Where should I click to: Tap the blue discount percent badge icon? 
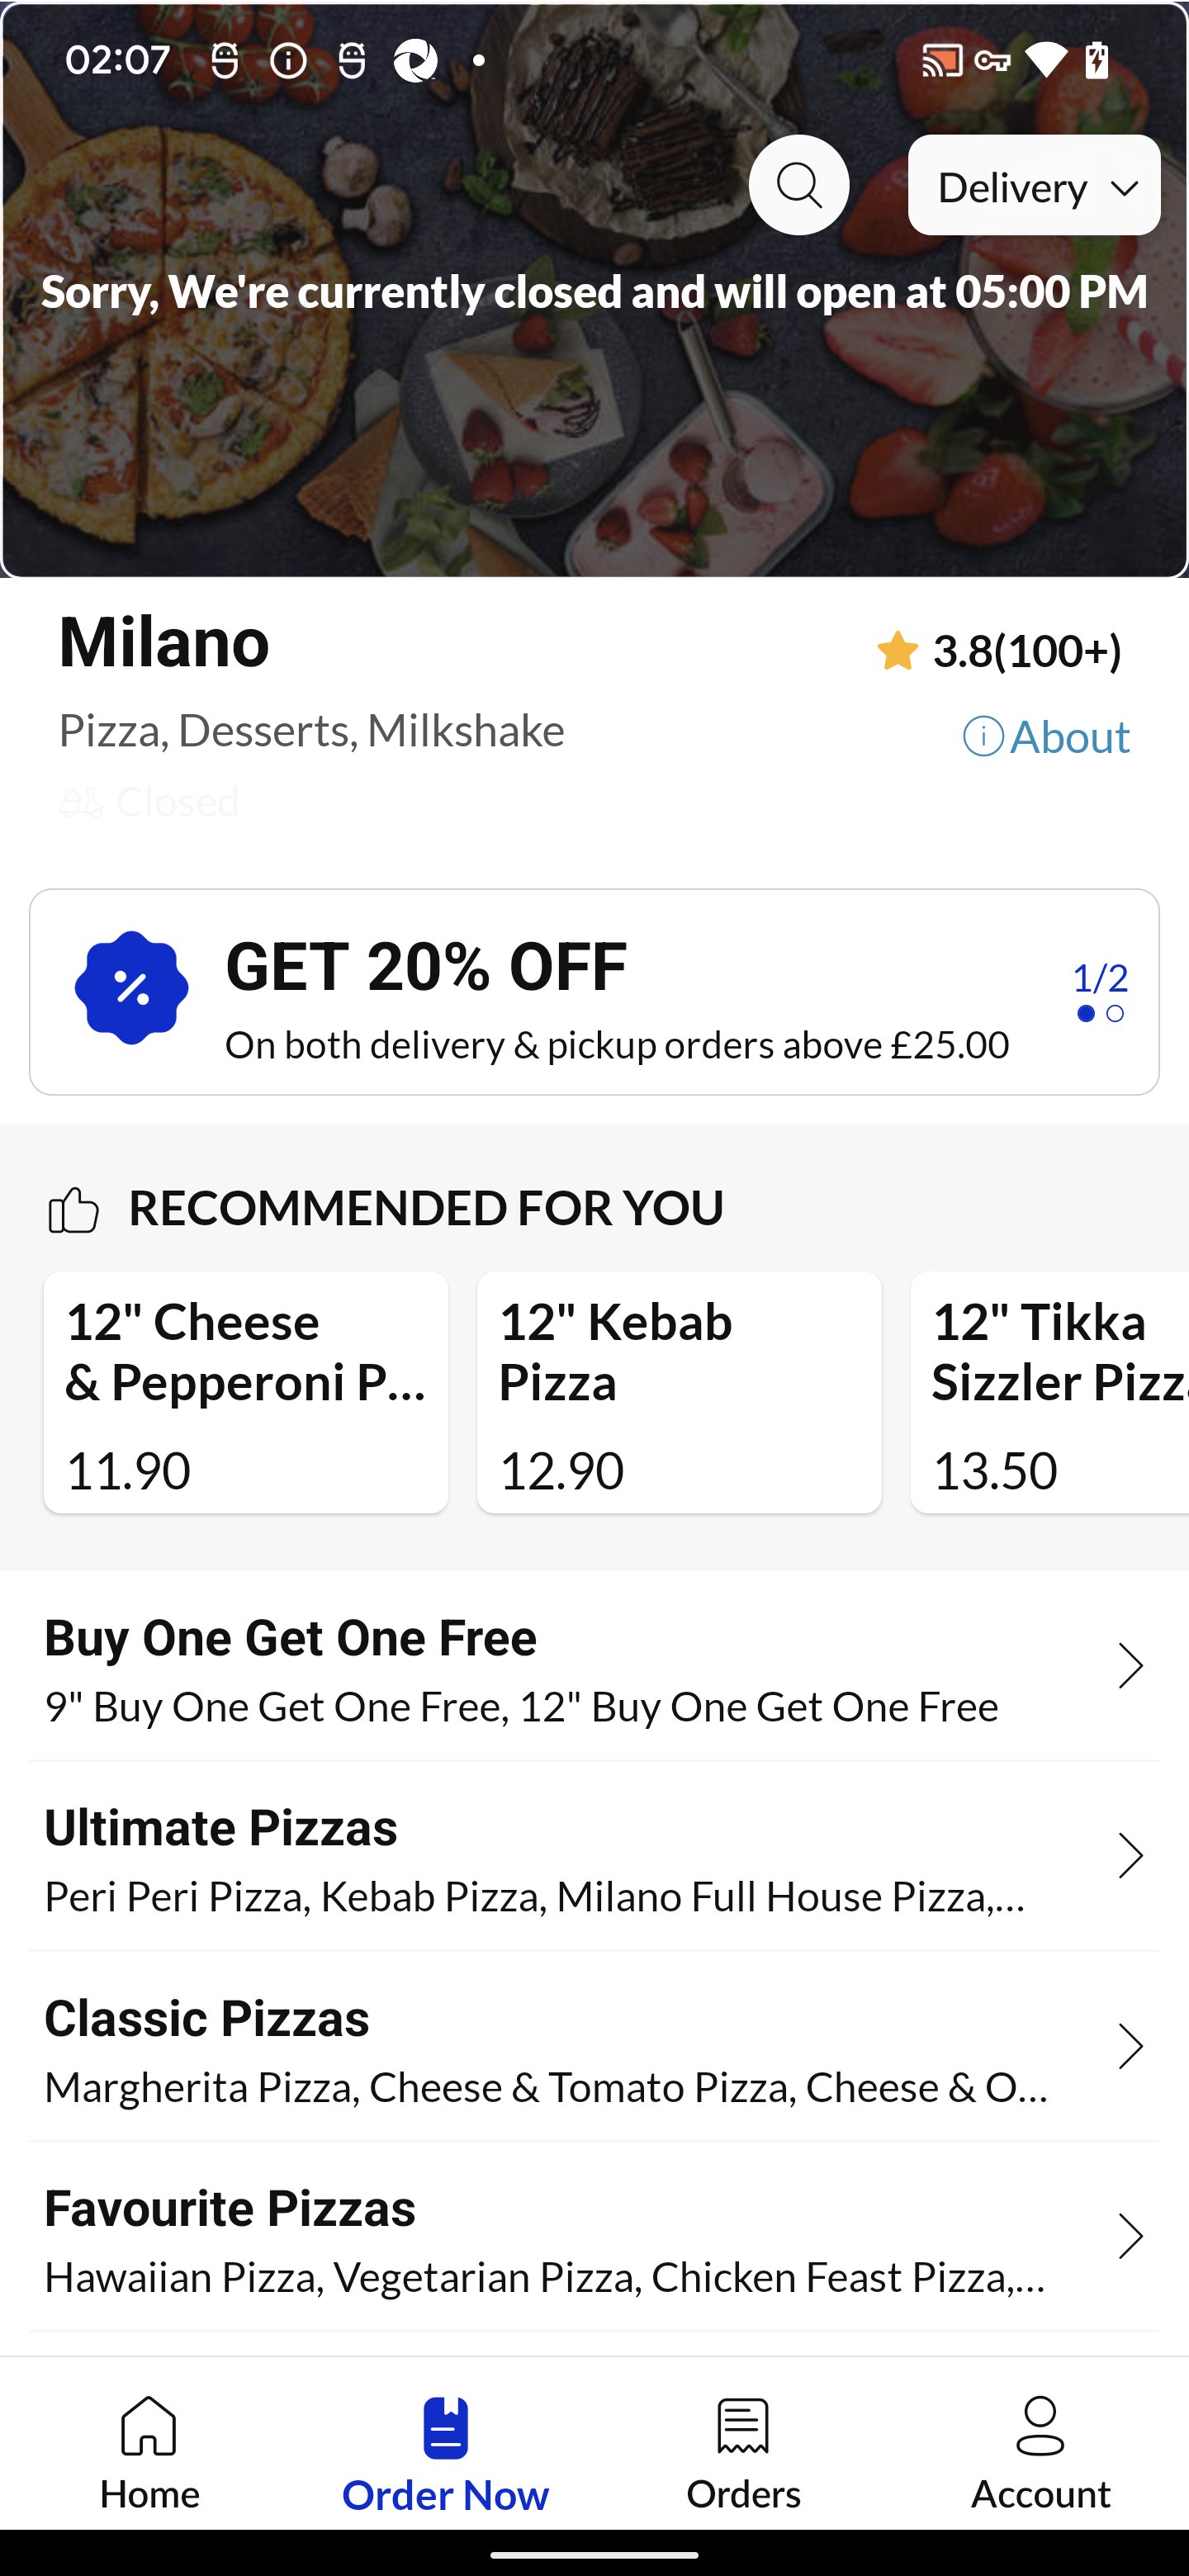click(131, 988)
